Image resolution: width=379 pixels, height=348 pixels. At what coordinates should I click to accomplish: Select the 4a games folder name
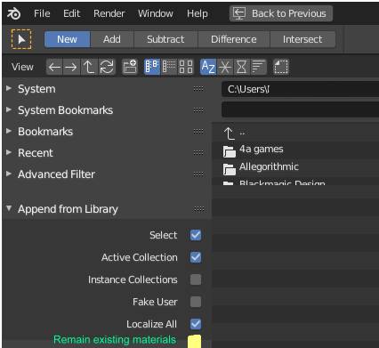[262, 150]
